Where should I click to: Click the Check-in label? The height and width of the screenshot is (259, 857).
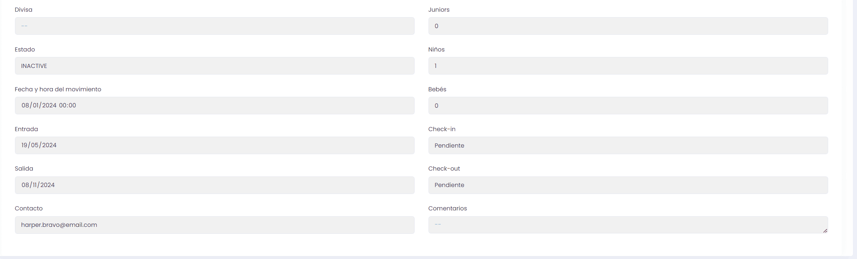442,129
